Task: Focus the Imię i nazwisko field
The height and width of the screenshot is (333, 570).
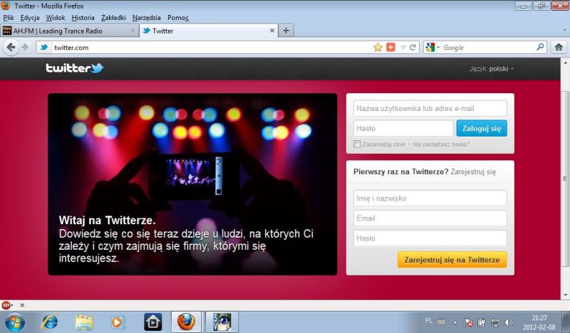Action: point(430,199)
